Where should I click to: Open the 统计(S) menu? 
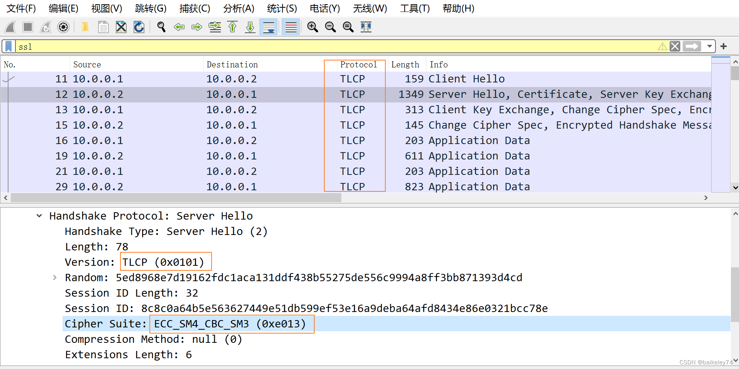click(x=282, y=8)
